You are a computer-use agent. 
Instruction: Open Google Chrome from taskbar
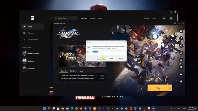click(x=76, y=109)
